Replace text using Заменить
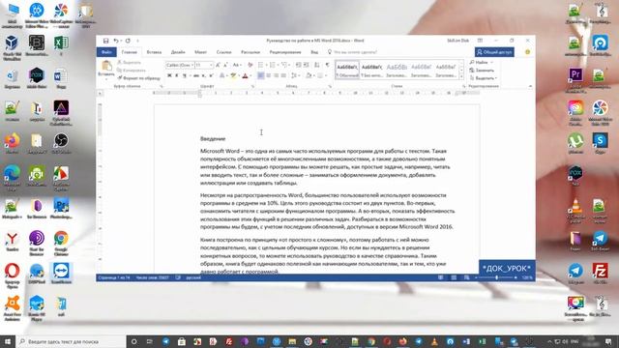The height and width of the screenshot is (348, 619). tap(482, 71)
